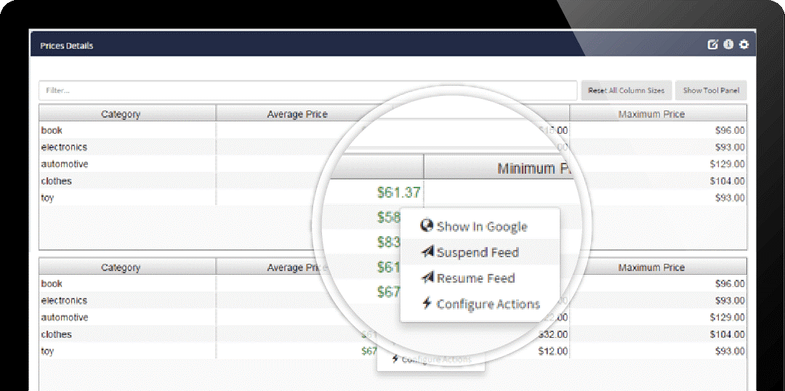Click the plane icon beside Resume Feed
This screenshot has height=391, width=785.
point(427,278)
